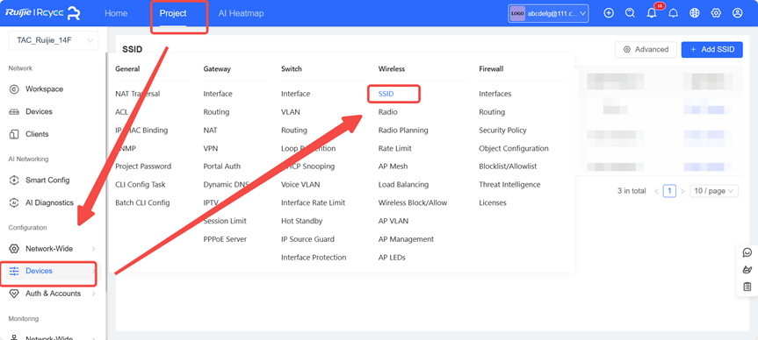This screenshot has width=758, height=340.
Task: Open the clipboard feedback floating icon
Action: [747, 287]
